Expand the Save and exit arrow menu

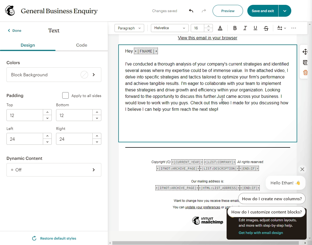coord(285,11)
